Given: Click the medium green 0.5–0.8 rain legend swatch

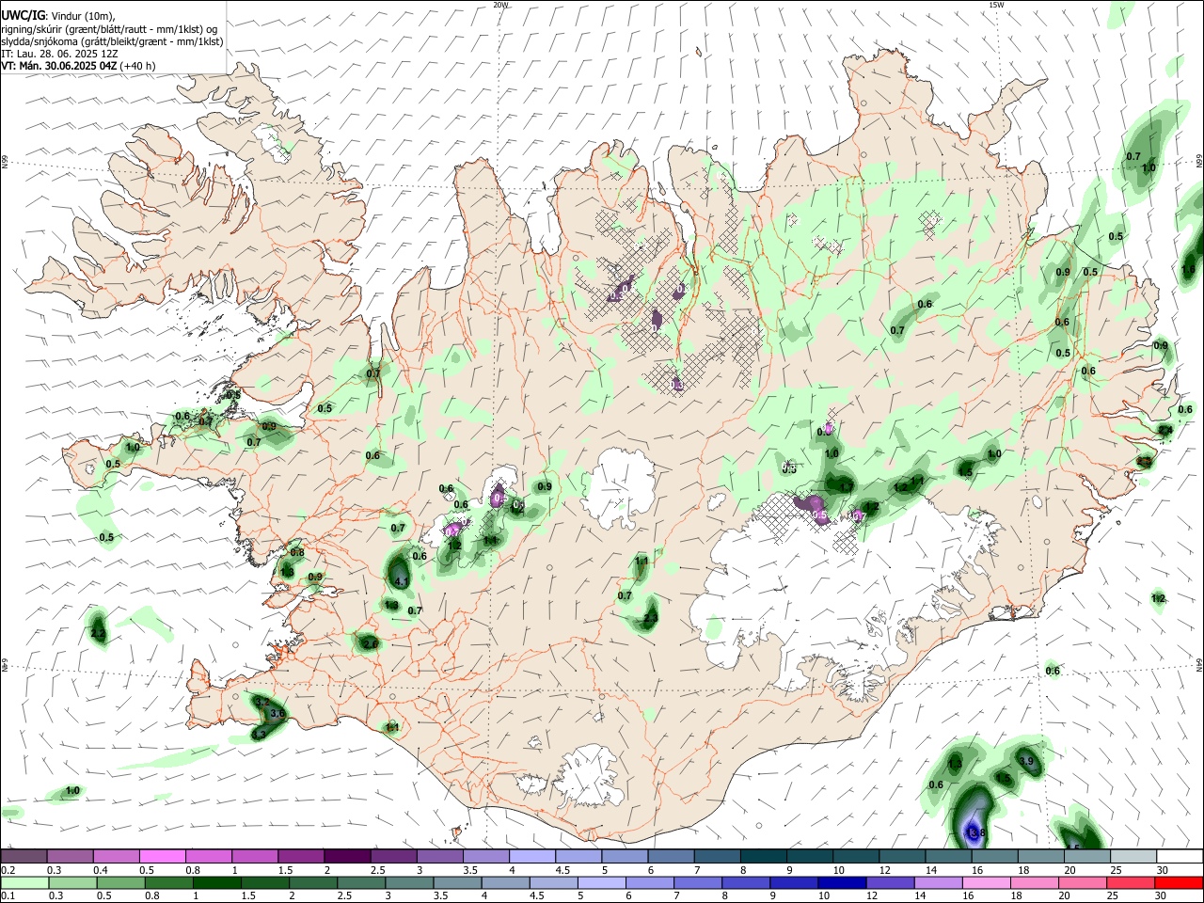Looking at the screenshot, I should (120, 882).
